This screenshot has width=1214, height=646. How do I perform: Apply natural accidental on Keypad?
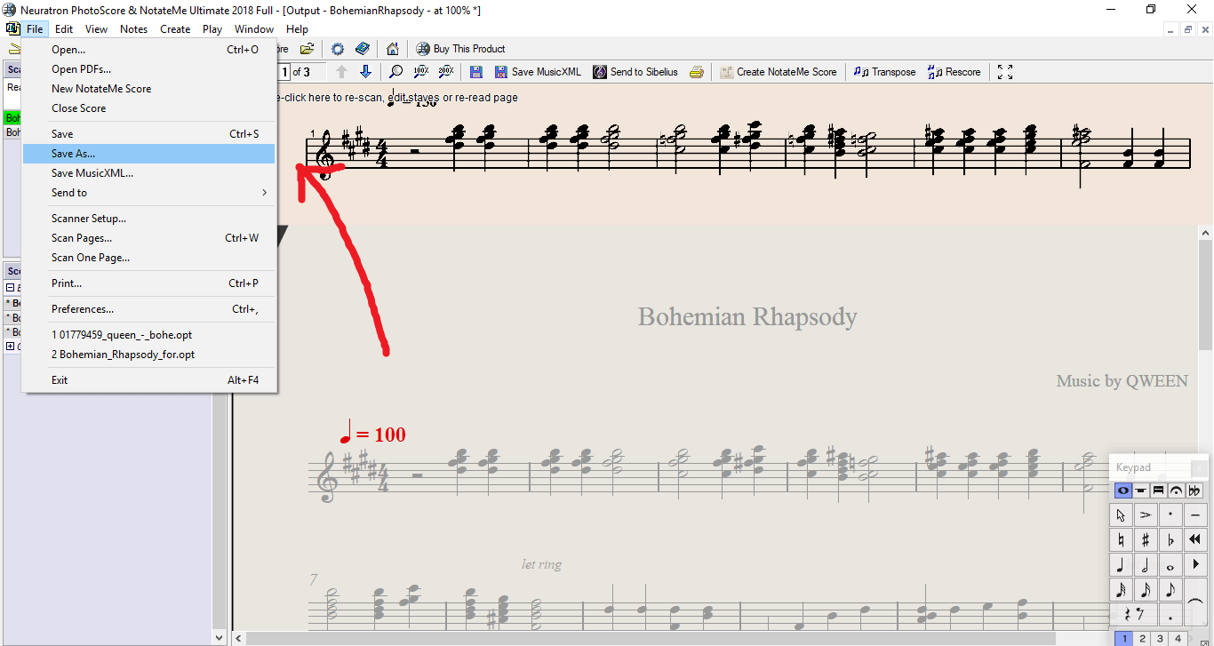[x=1121, y=539]
